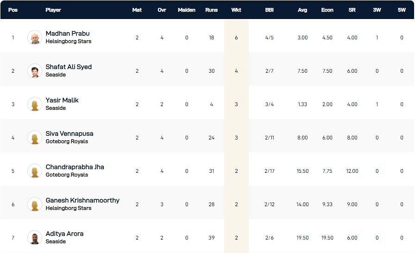Click Seaside team under Aditya Arora

tap(56, 241)
